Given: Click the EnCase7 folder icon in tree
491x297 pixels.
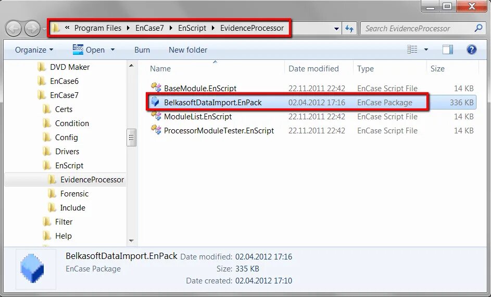Looking at the screenshot, I should point(41,95).
